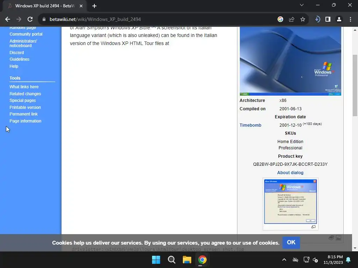View site security lock info
The image size is (358, 268).
coord(44,20)
